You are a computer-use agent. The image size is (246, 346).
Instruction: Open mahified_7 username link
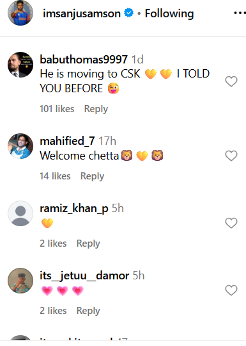point(67,141)
